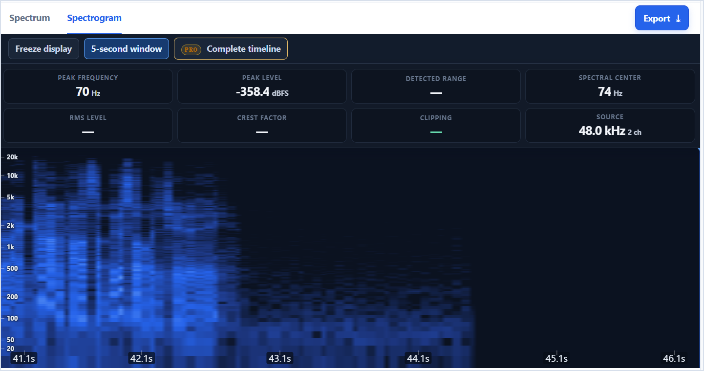The height and width of the screenshot is (371, 704).
Task: Click the RMS Level card
Action: 88,125
